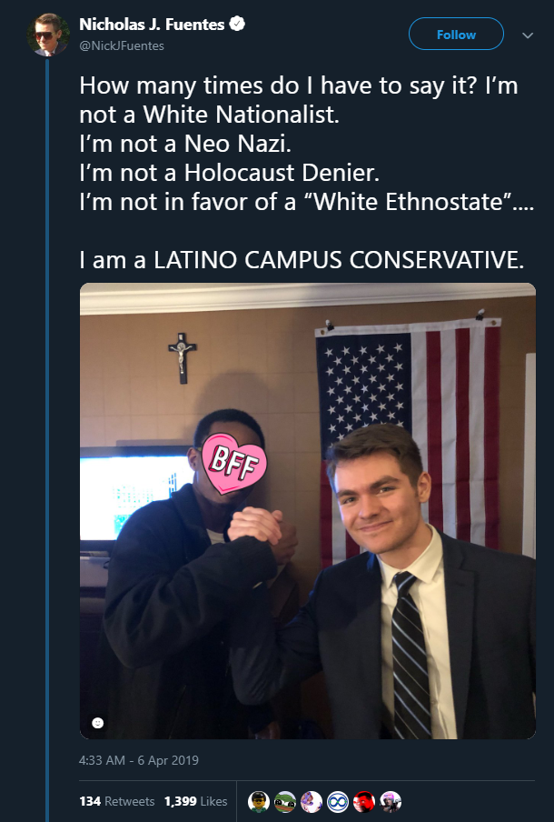Open the blue infinity symbol liker avatar
554x822 pixels.
338,802
